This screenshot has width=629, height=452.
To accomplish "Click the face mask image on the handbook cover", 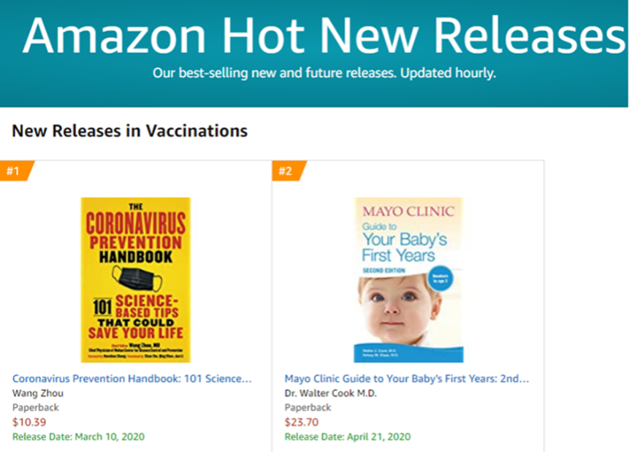I will click(137, 280).
